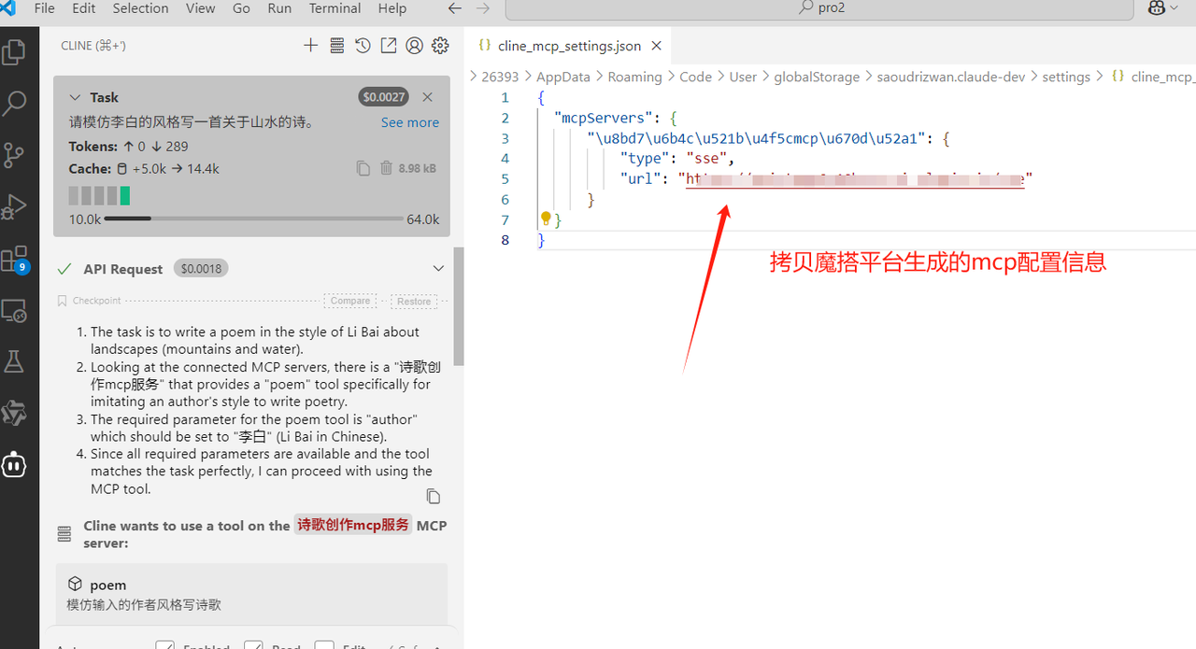Viewport: 1196px width, 649px height.
Task: Open Cline in editor pop-out icon
Action: pyautogui.click(x=388, y=46)
